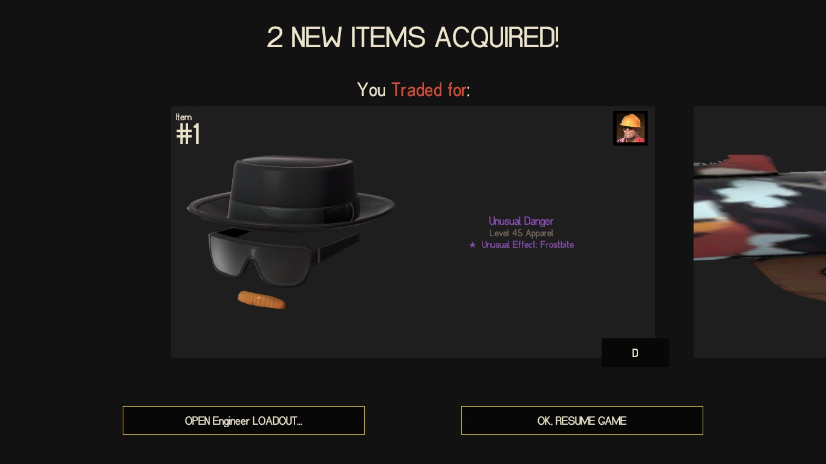Click the sunglasses temple arm
The image size is (826, 464).
(339, 247)
